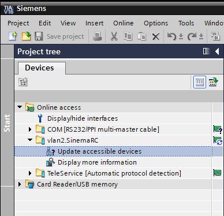Select the Online access label

pyautogui.click(x=59, y=107)
